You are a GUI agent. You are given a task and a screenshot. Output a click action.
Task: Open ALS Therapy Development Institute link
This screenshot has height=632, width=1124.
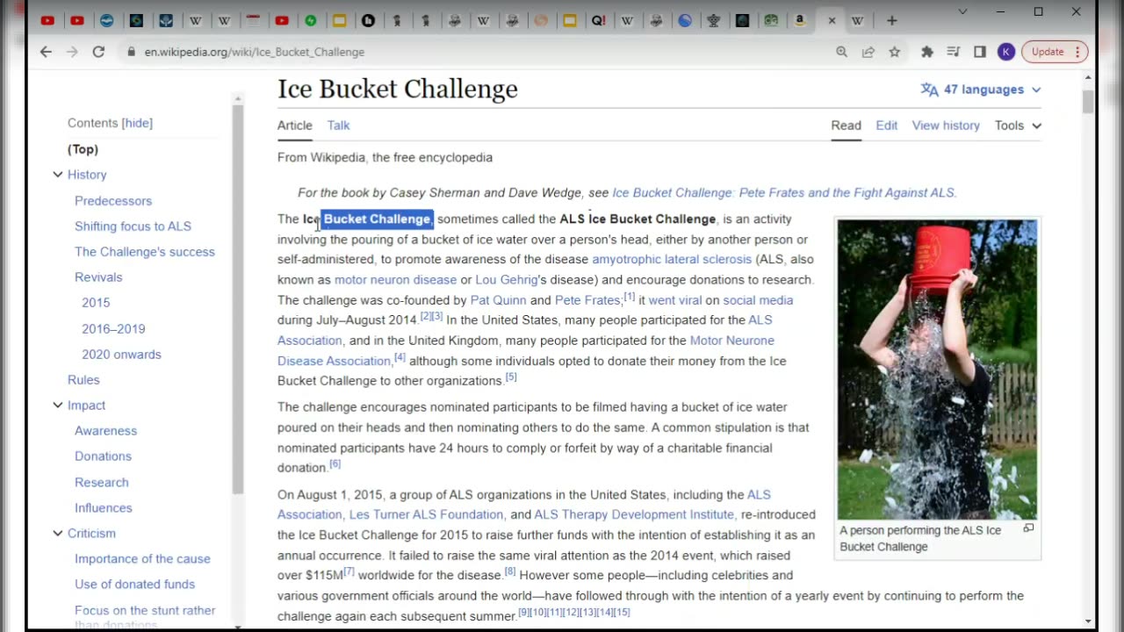tap(634, 515)
